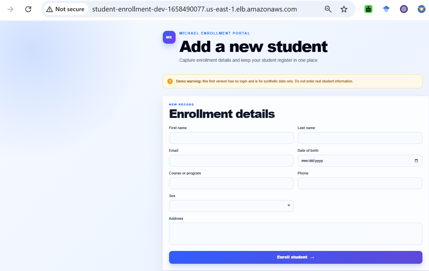Click the Enroll student button

[296, 257]
